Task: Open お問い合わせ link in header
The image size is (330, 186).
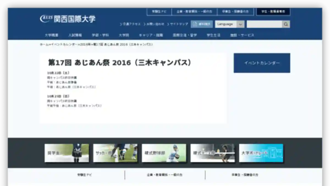Action: (154, 24)
